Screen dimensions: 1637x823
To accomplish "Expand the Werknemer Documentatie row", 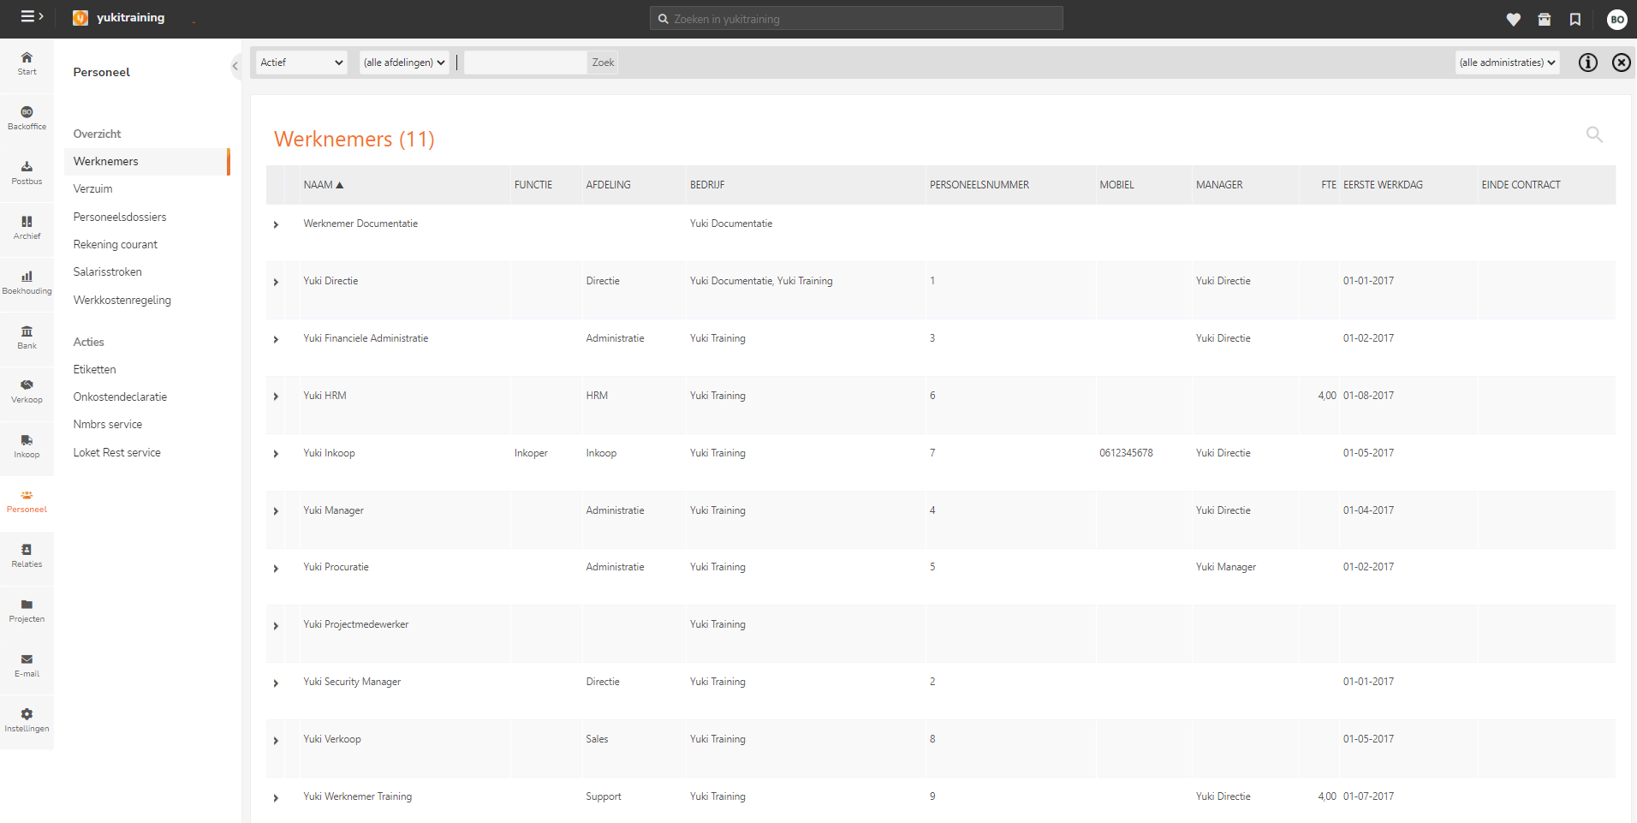I will point(276,224).
